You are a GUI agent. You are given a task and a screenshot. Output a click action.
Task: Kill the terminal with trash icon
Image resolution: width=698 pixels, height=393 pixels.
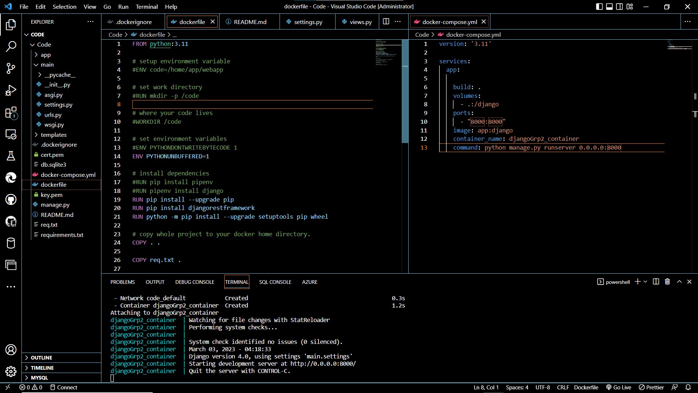point(667,282)
